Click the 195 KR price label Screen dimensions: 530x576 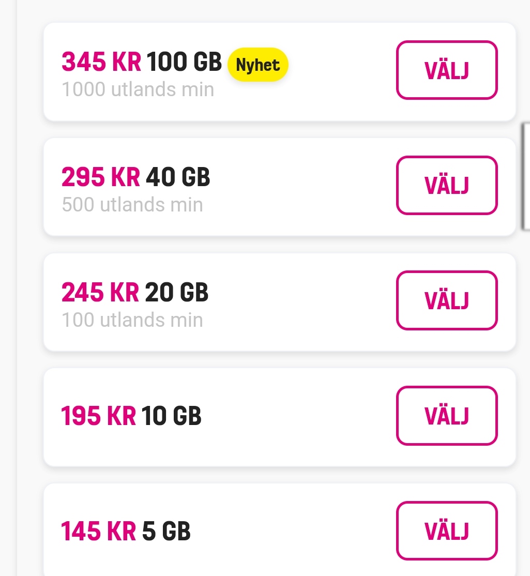[99, 416]
